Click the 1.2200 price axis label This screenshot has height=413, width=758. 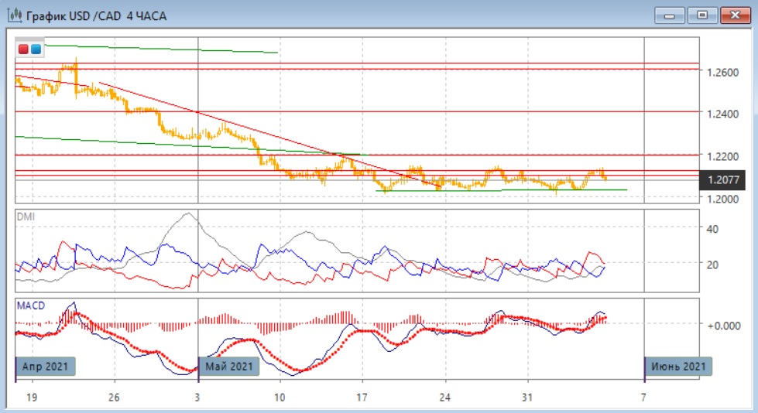coord(723,156)
